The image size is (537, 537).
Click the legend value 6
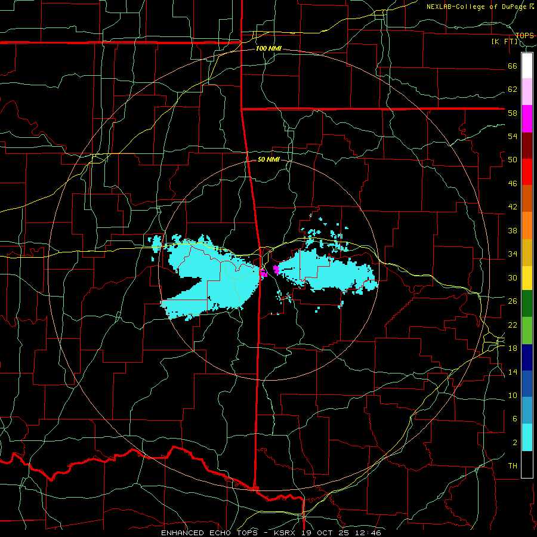pyautogui.click(x=514, y=419)
